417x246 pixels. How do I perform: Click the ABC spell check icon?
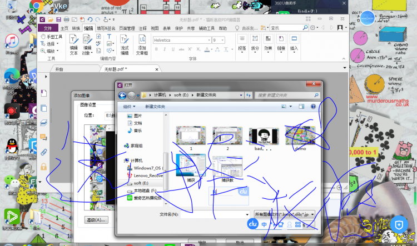click(98, 43)
